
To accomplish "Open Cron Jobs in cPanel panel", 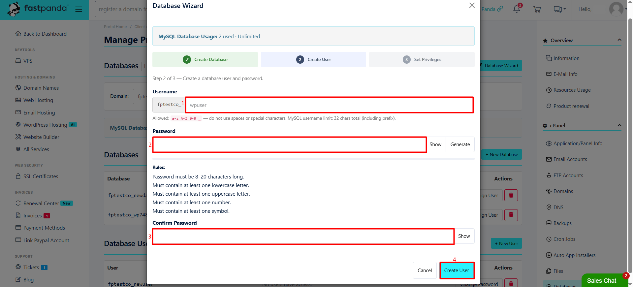I will click(x=561, y=239).
